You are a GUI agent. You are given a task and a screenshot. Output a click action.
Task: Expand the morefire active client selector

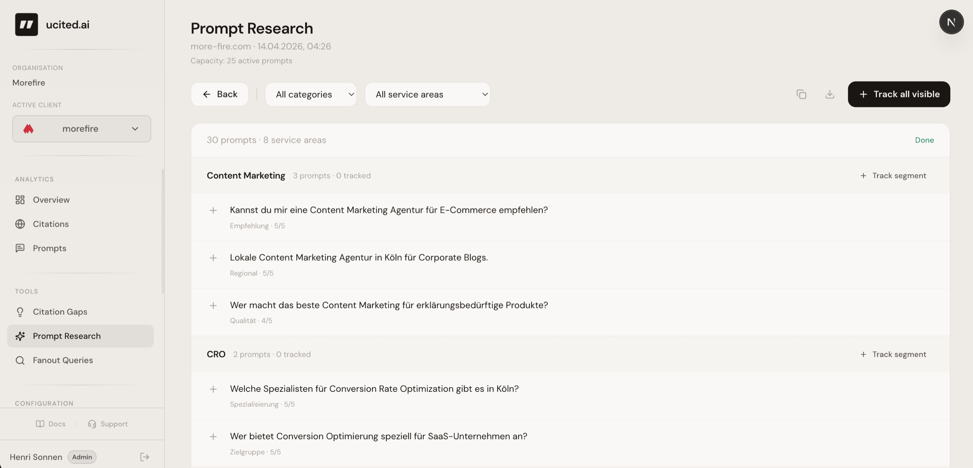[81, 129]
